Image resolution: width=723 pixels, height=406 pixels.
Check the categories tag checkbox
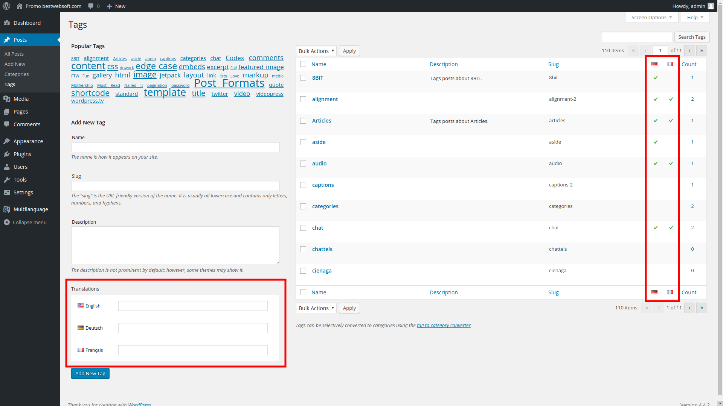pyautogui.click(x=303, y=206)
